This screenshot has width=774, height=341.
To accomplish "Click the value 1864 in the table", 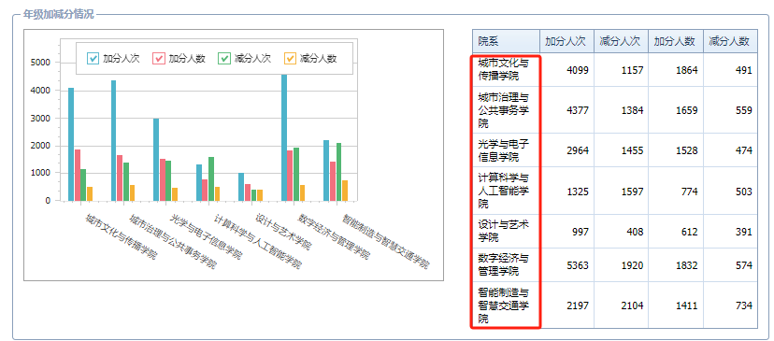I will 687,70.
